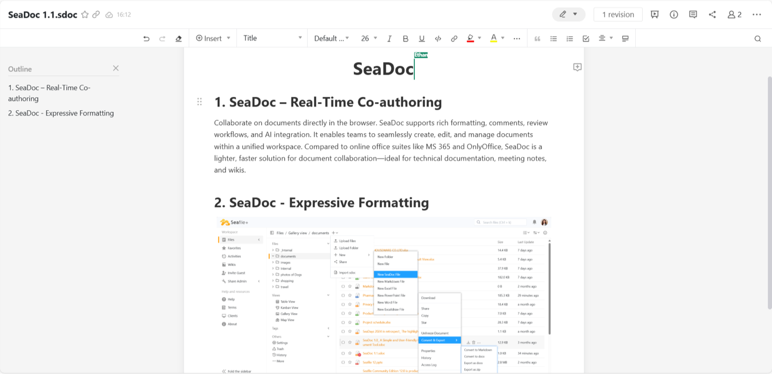Close the Outline panel
This screenshot has width=772, height=374.
[x=116, y=68]
